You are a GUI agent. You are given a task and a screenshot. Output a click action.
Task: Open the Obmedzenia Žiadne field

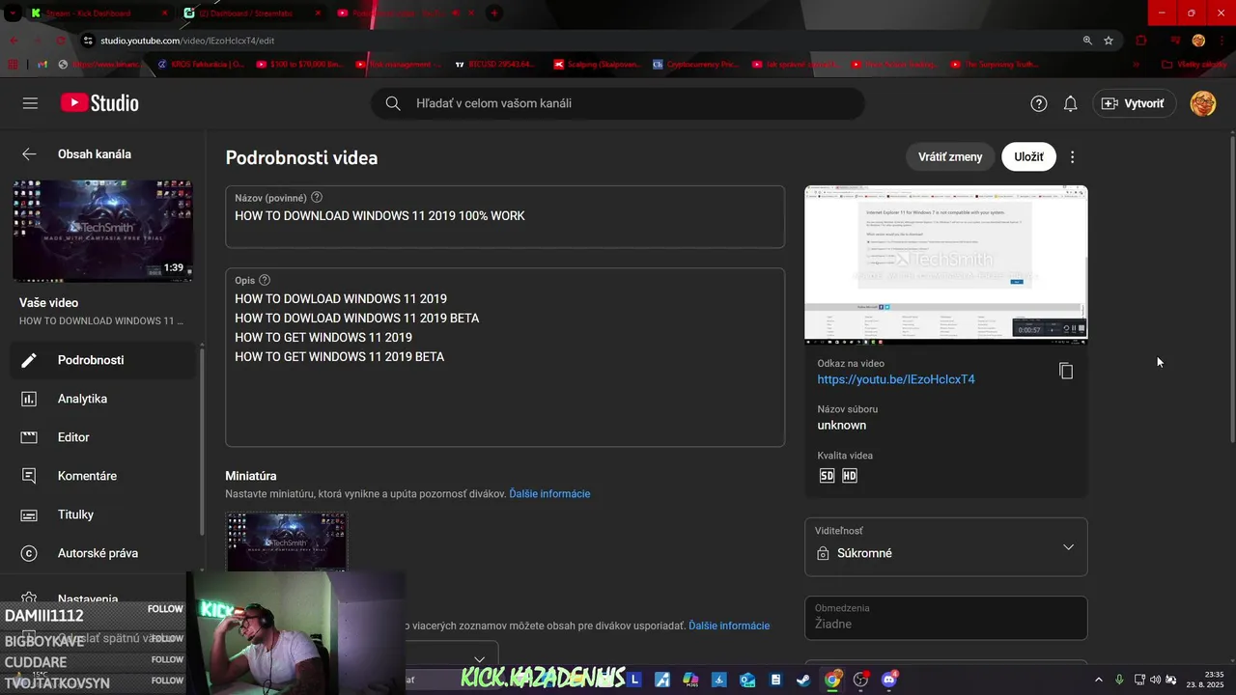tap(946, 618)
